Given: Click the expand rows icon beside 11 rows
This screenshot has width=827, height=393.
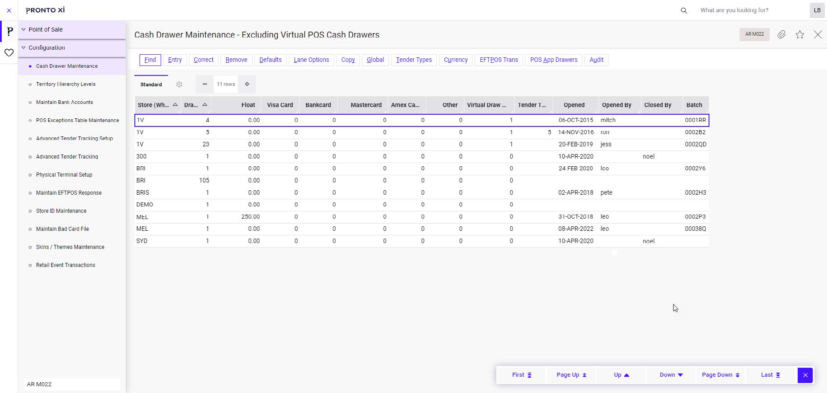Looking at the screenshot, I should coord(247,84).
